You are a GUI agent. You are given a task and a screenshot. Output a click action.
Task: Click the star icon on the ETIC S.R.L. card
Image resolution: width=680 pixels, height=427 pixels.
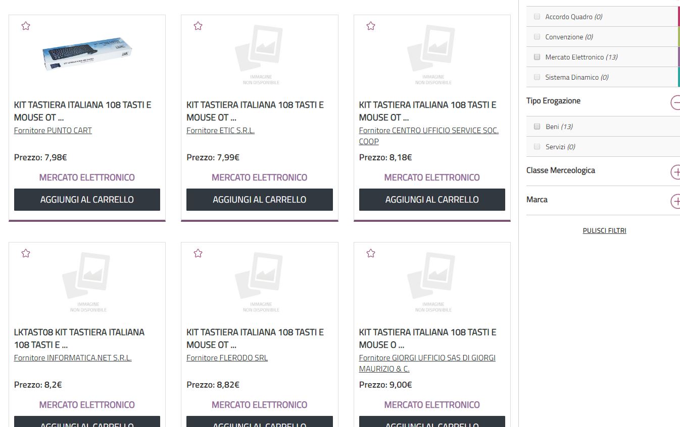coord(198,26)
